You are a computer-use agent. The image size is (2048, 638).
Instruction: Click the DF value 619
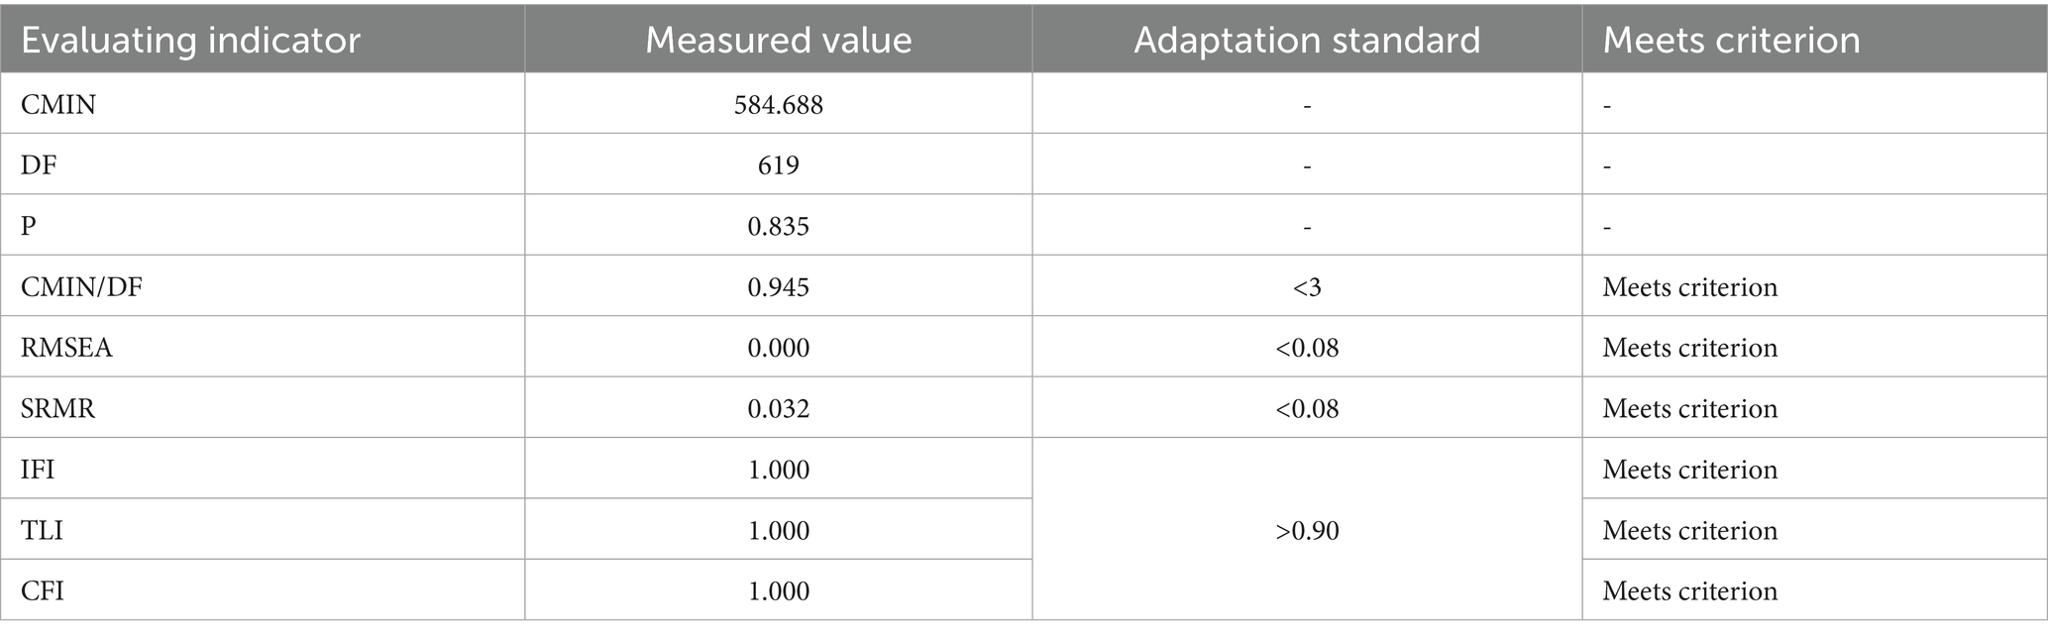(x=778, y=164)
